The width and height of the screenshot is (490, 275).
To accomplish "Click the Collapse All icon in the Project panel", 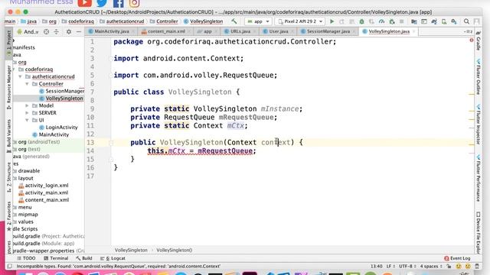I will coord(56,31).
